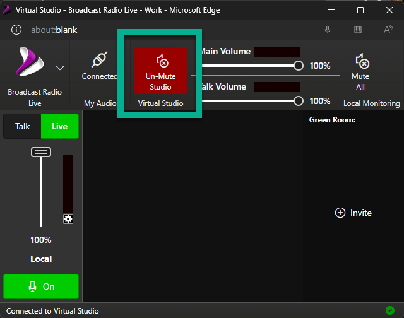Click the 'Green Room:' heading
Viewport: 404px width, 318px height.
tap(333, 120)
